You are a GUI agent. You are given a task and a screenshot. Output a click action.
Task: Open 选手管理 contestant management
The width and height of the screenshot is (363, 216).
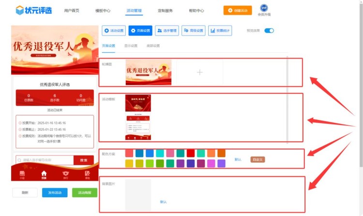point(166,31)
